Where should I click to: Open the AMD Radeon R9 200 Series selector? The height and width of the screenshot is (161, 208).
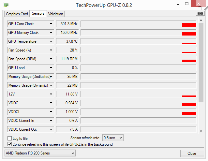(40, 153)
